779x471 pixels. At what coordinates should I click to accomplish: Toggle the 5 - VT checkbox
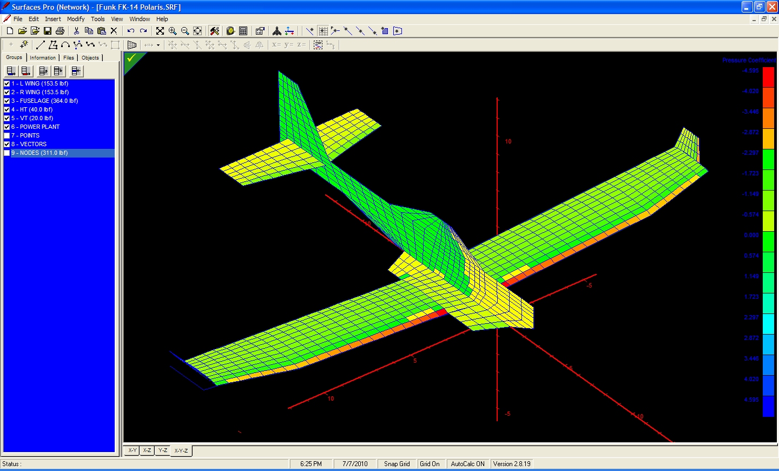(x=6, y=118)
